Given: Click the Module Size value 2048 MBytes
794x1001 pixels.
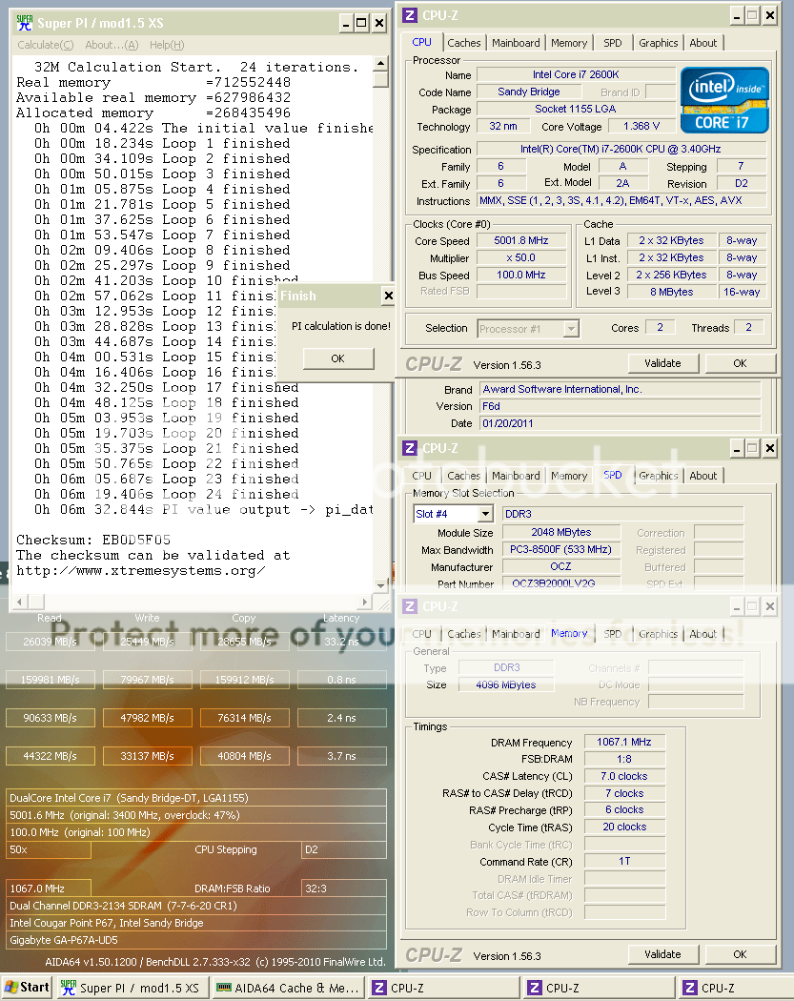Looking at the screenshot, I should 561,532.
